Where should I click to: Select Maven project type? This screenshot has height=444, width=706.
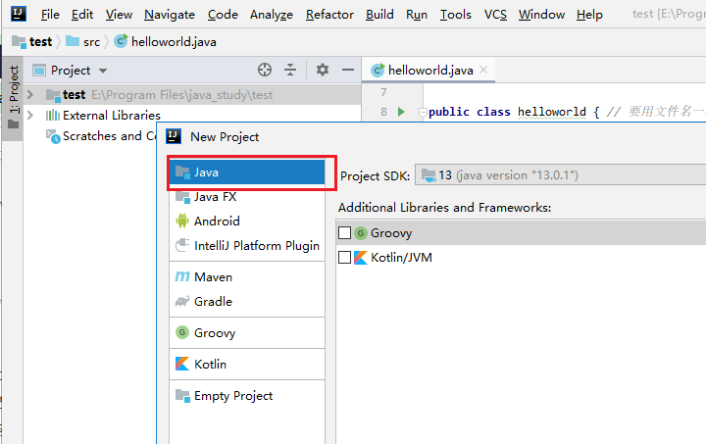[x=247, y=276]
